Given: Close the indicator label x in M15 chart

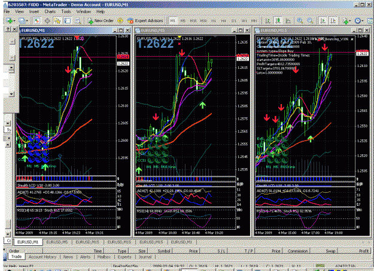Looking at the screenshot, I should click(352, 39).
